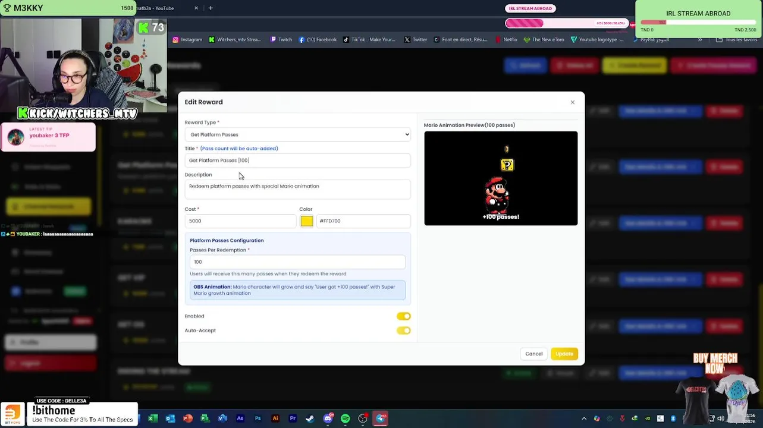Open the Twitch bookmark
Screen dimensions: 763x428
tap(281, 40)
